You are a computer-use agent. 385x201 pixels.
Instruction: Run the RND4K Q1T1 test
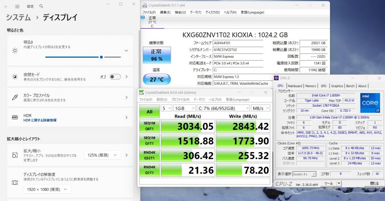point(149,170)
